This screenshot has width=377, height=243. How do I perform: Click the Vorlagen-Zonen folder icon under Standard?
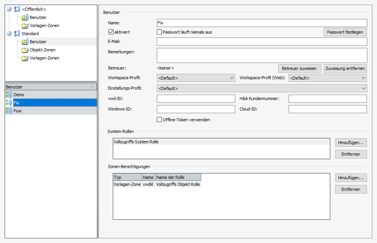coord(25,58)
